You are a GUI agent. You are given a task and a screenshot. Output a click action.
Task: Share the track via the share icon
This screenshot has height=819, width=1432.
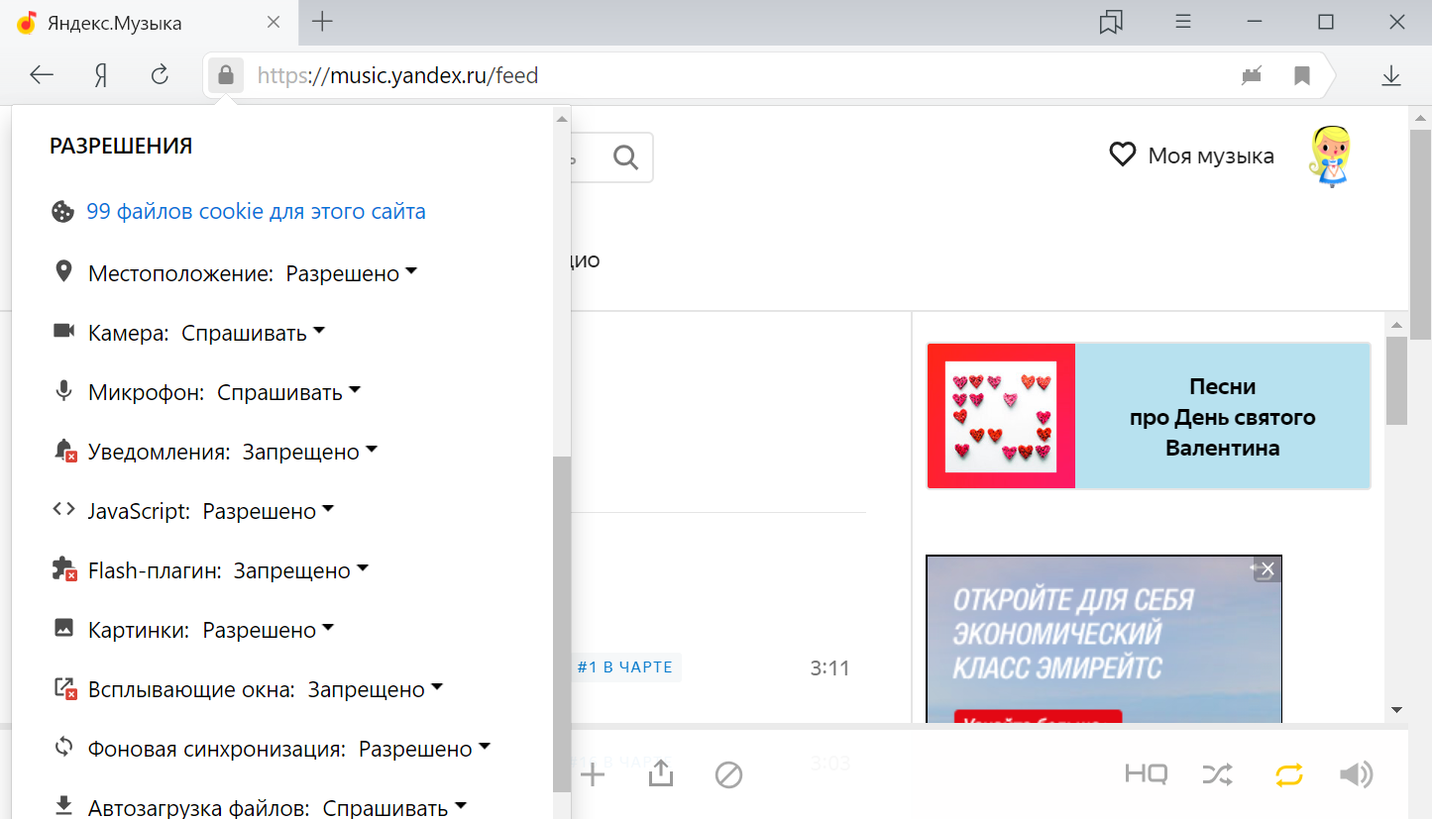tap(661, 773)
